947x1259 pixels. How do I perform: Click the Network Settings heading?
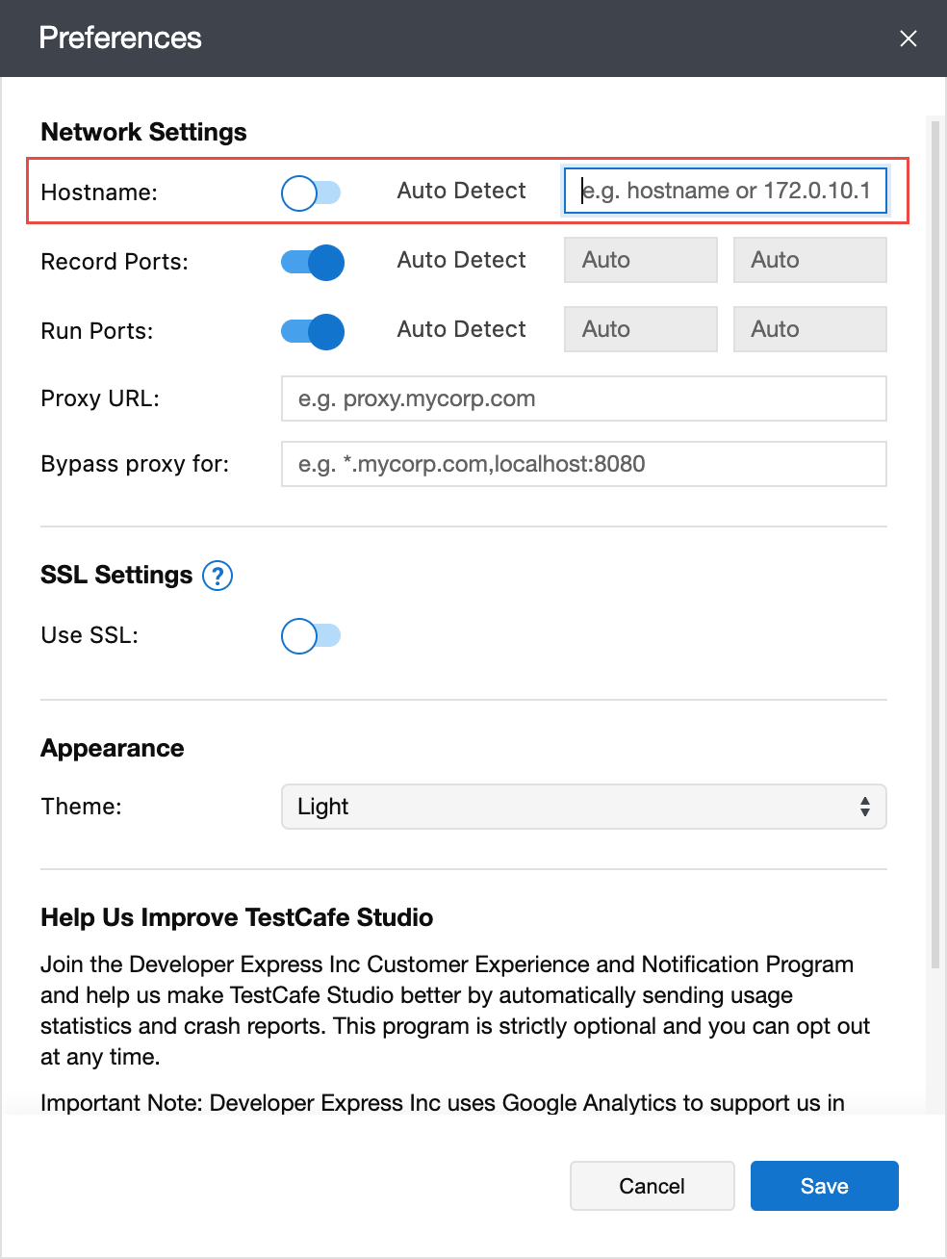[142, 132]
